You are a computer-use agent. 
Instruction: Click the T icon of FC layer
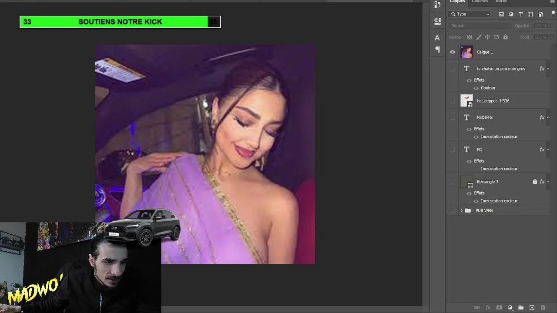[x=466, y=150]
